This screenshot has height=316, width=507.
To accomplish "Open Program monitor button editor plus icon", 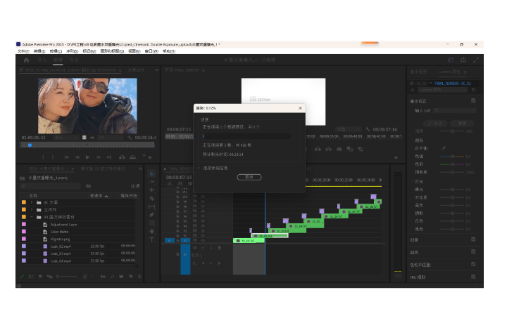I will point(396,158).
